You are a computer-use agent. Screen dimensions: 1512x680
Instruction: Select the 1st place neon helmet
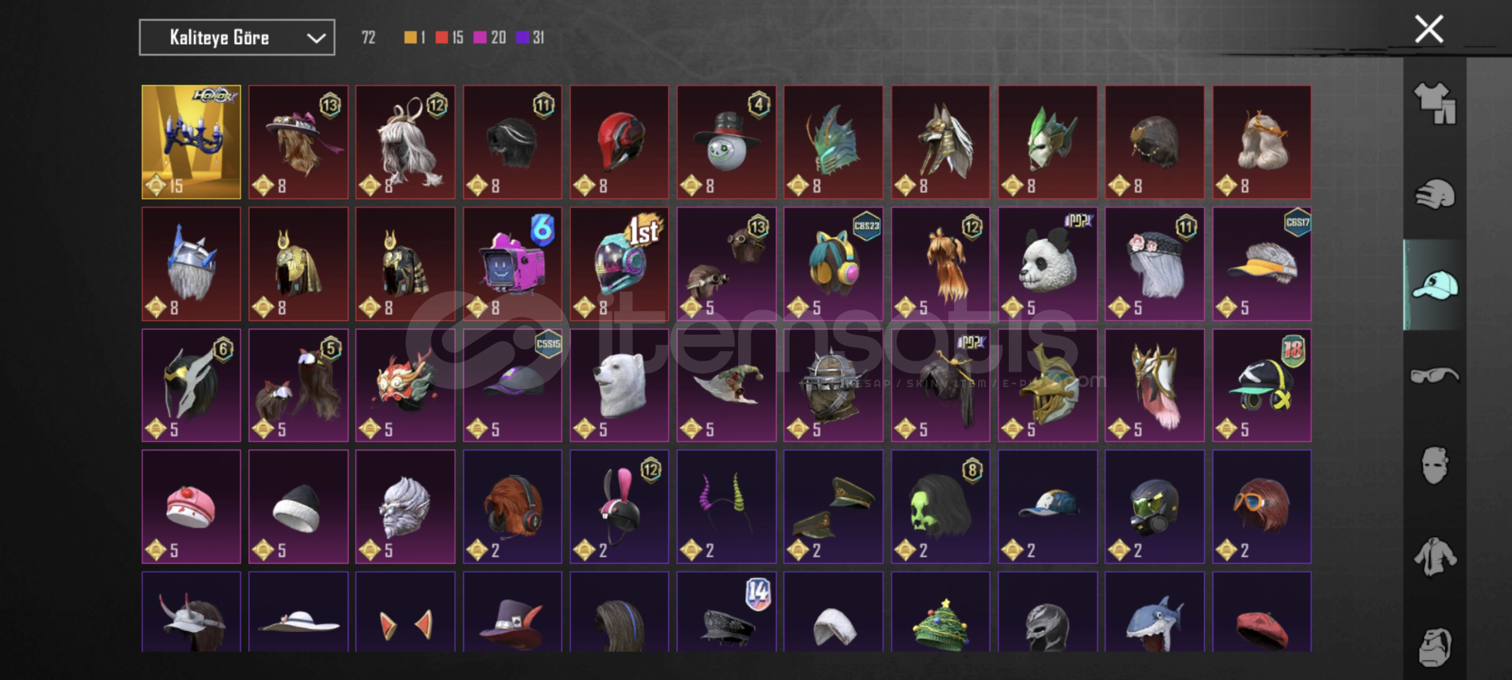620,264
